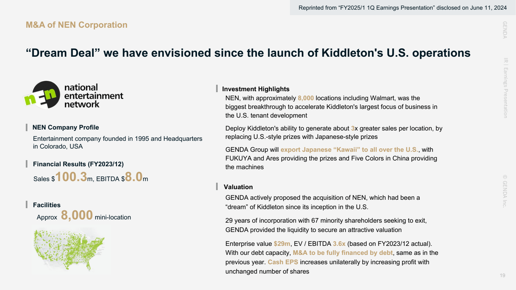Click the '8,000' mini-location figure
The width and height of the screenshot is (516, 290).
pyautogui.click(x=77, y=215)
